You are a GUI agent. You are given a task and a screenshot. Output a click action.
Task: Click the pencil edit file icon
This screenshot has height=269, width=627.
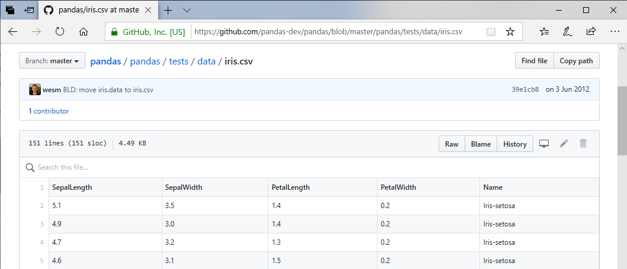tap(564, 144)
